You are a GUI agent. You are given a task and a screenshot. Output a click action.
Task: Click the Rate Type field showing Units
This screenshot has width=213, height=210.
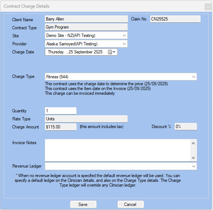pyautogui.click(x=86, y=119)
